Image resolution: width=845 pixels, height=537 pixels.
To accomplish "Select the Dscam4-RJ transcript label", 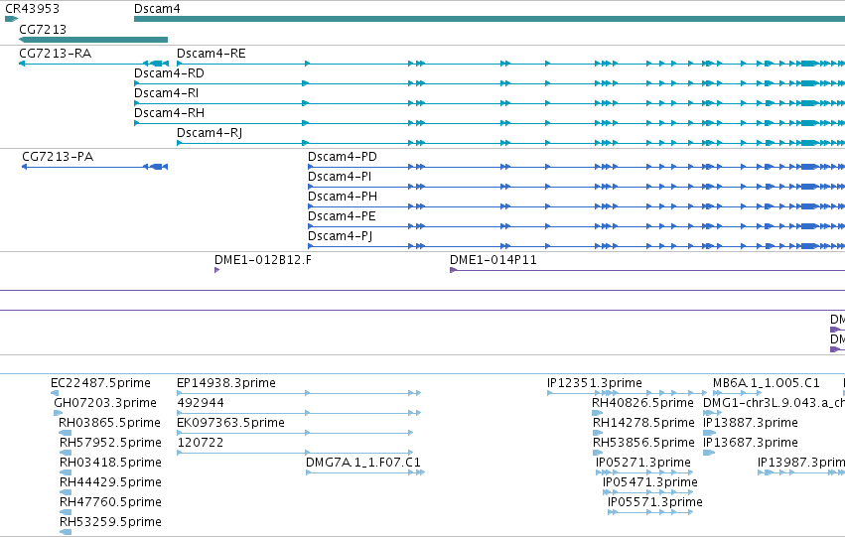I will tap(210, 133).
